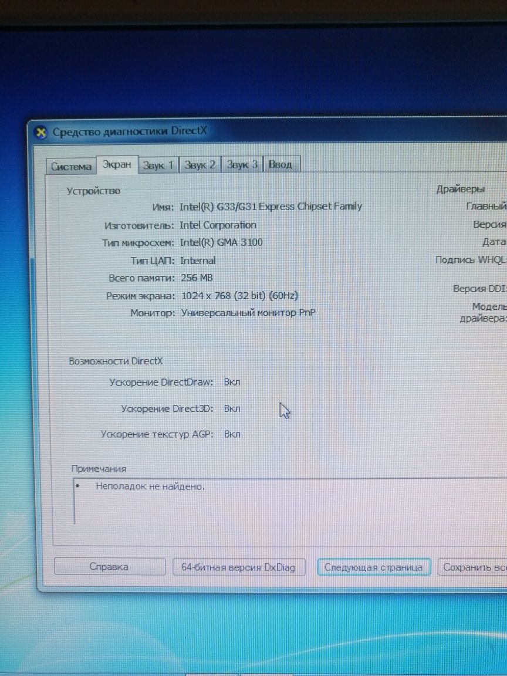Screen dimensions: 507x676
Task: Switch to the Ввод tab
Action: pyautogui.click(x=280, y=164)
